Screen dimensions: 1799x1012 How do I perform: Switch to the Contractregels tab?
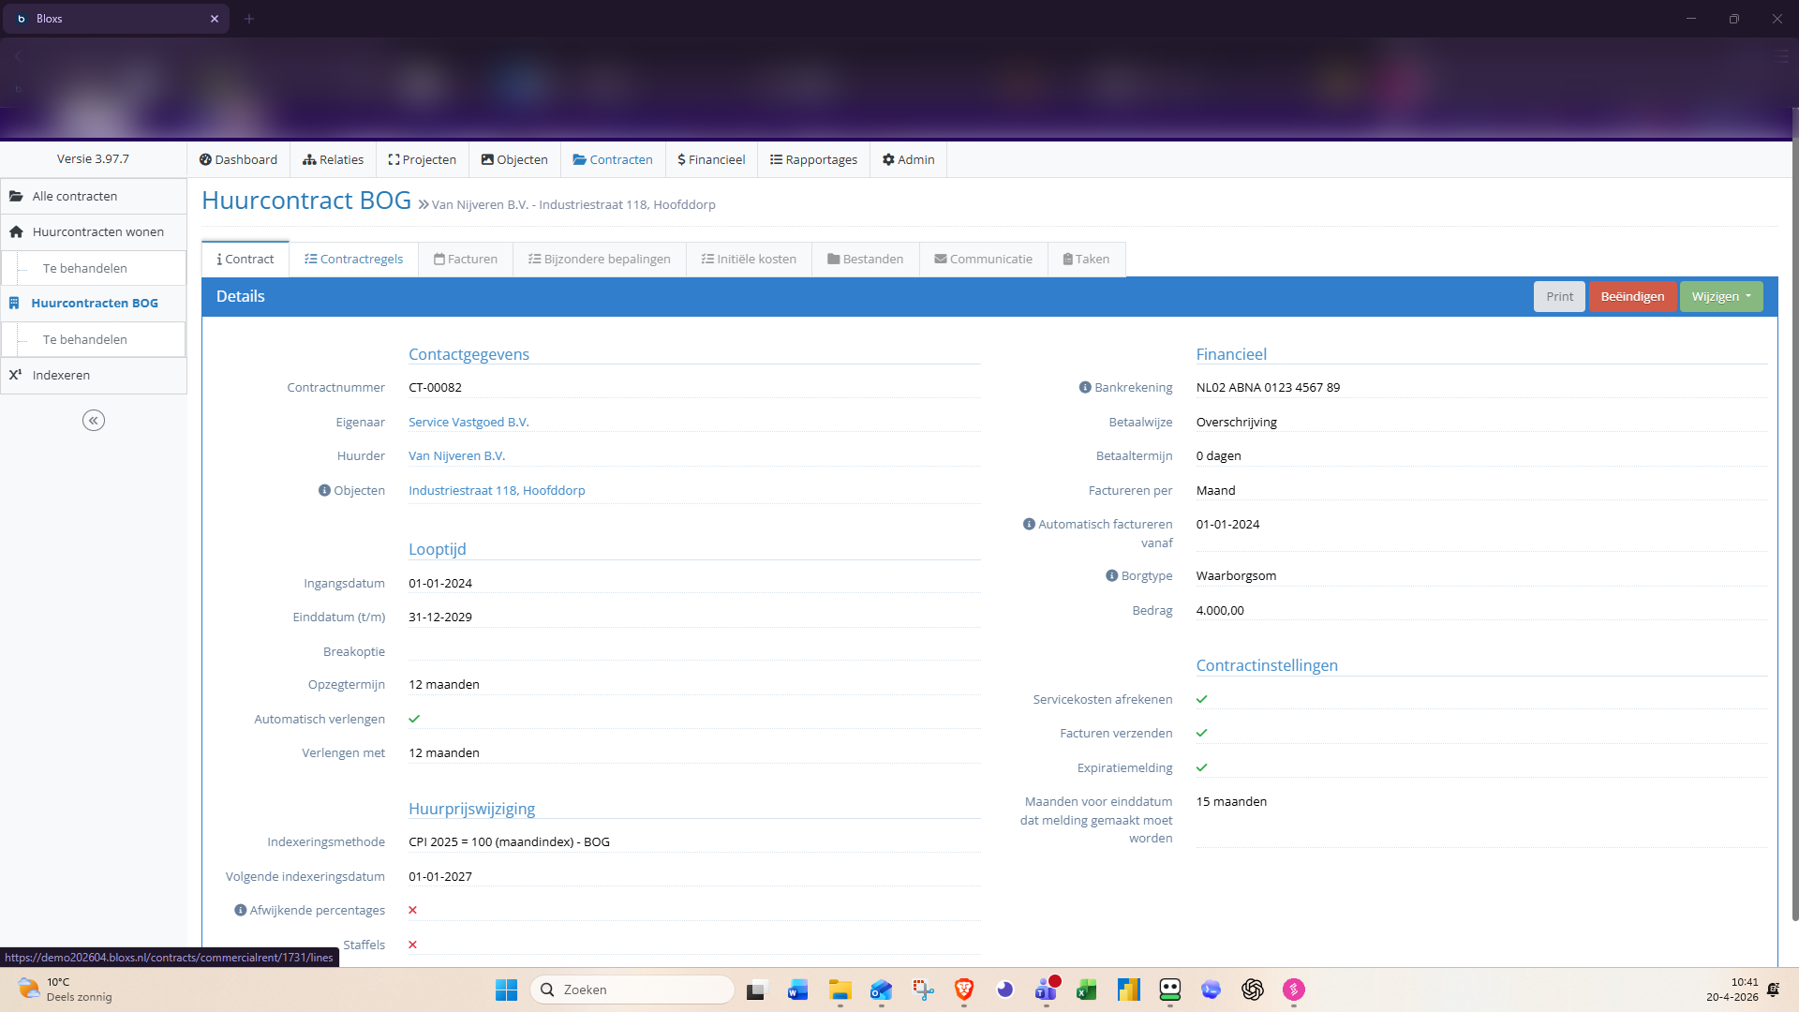pyautogui.click(x=353, y=259)
